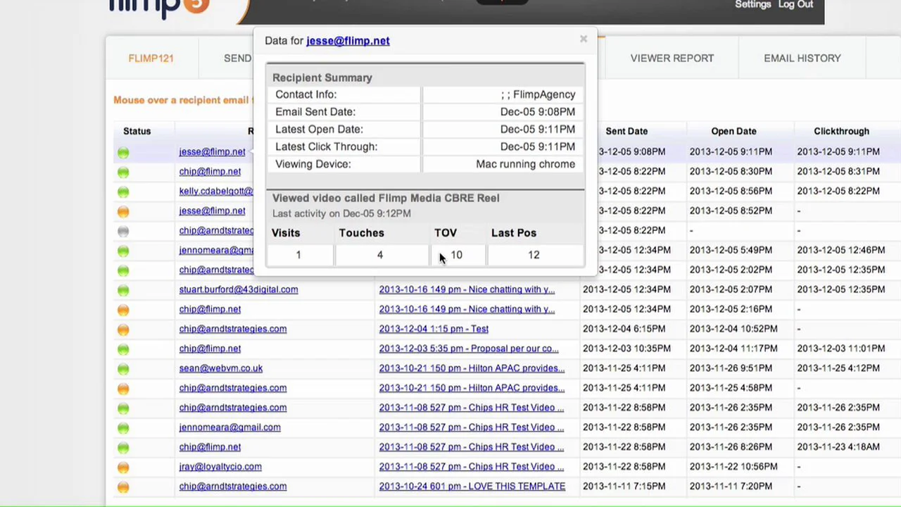Click open date '2013-12-04 10:52PM'

click(733, 329)
